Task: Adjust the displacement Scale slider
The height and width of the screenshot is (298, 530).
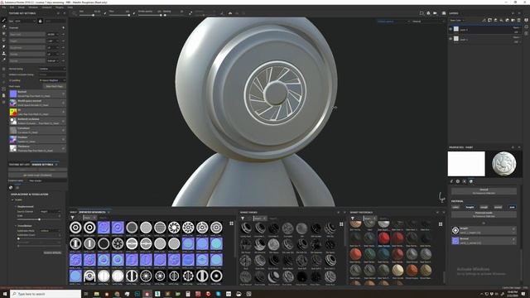Action: [x=38, y=219]
